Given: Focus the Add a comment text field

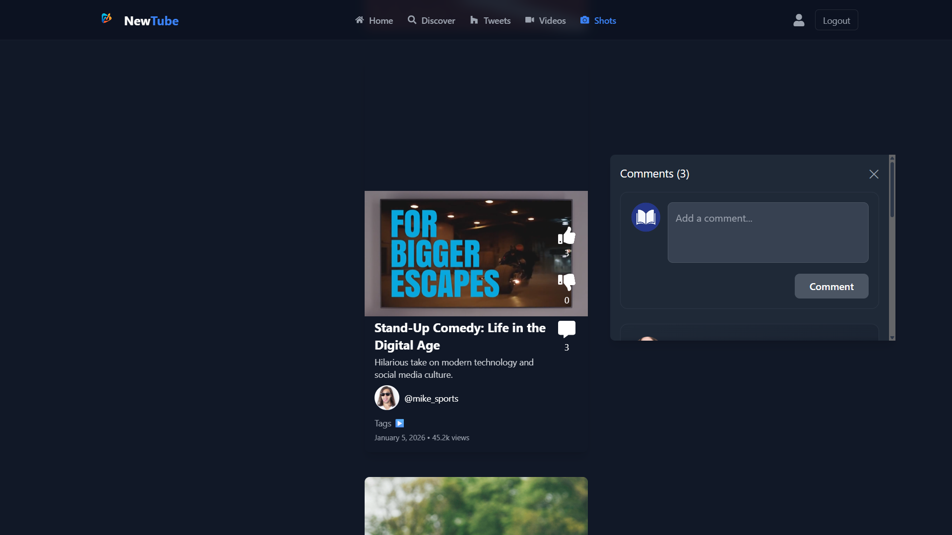Looking at the screenshot, I should point(767,233).
